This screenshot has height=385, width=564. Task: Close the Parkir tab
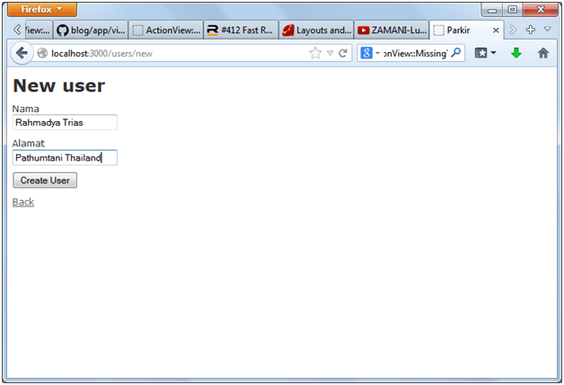click(496, 30)
